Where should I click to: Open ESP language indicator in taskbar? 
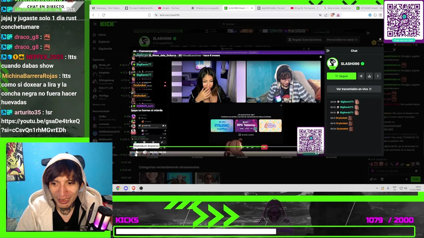pyautogui.click(x=395, y=188)
